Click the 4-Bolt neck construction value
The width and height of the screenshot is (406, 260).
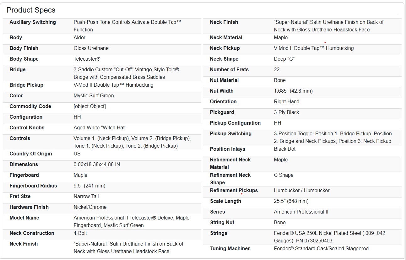pos(80,233)
